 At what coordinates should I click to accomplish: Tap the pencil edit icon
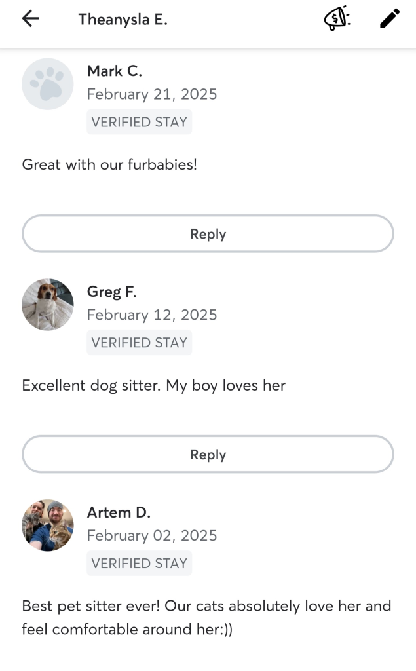click(x=389, y=19)
